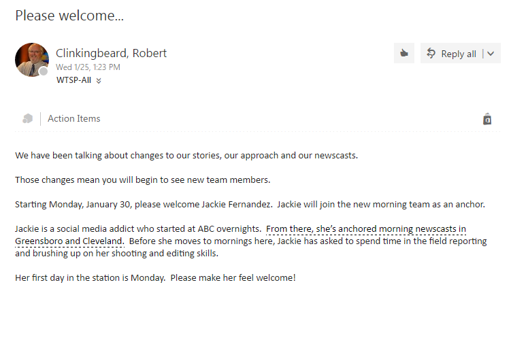Viewport: 511px width, 359px height.
Task: Click the curved reply arrow icon
Action: [x=431, y=53]
